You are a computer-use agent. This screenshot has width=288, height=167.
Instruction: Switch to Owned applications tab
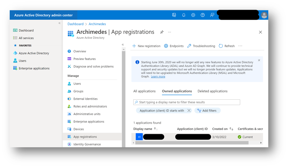pyautogui.click(x=177, y=91)
